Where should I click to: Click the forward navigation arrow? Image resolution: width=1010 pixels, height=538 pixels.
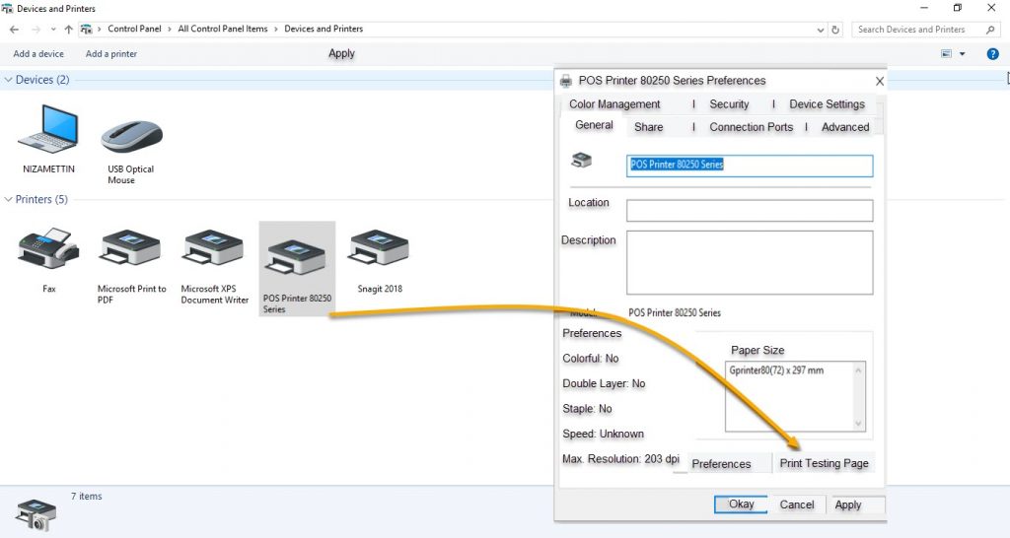[36, 30]
